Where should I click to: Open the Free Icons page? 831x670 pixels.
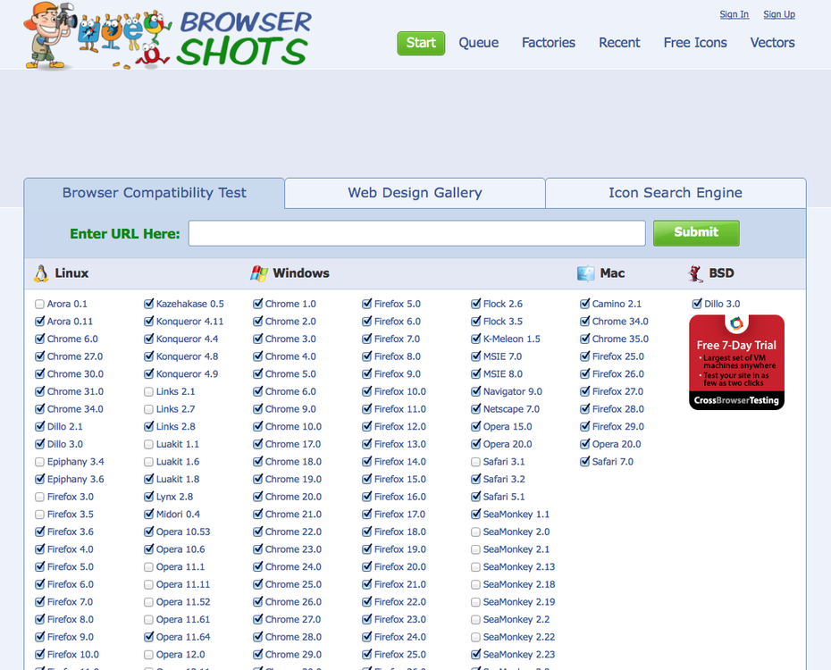point(695,43)
